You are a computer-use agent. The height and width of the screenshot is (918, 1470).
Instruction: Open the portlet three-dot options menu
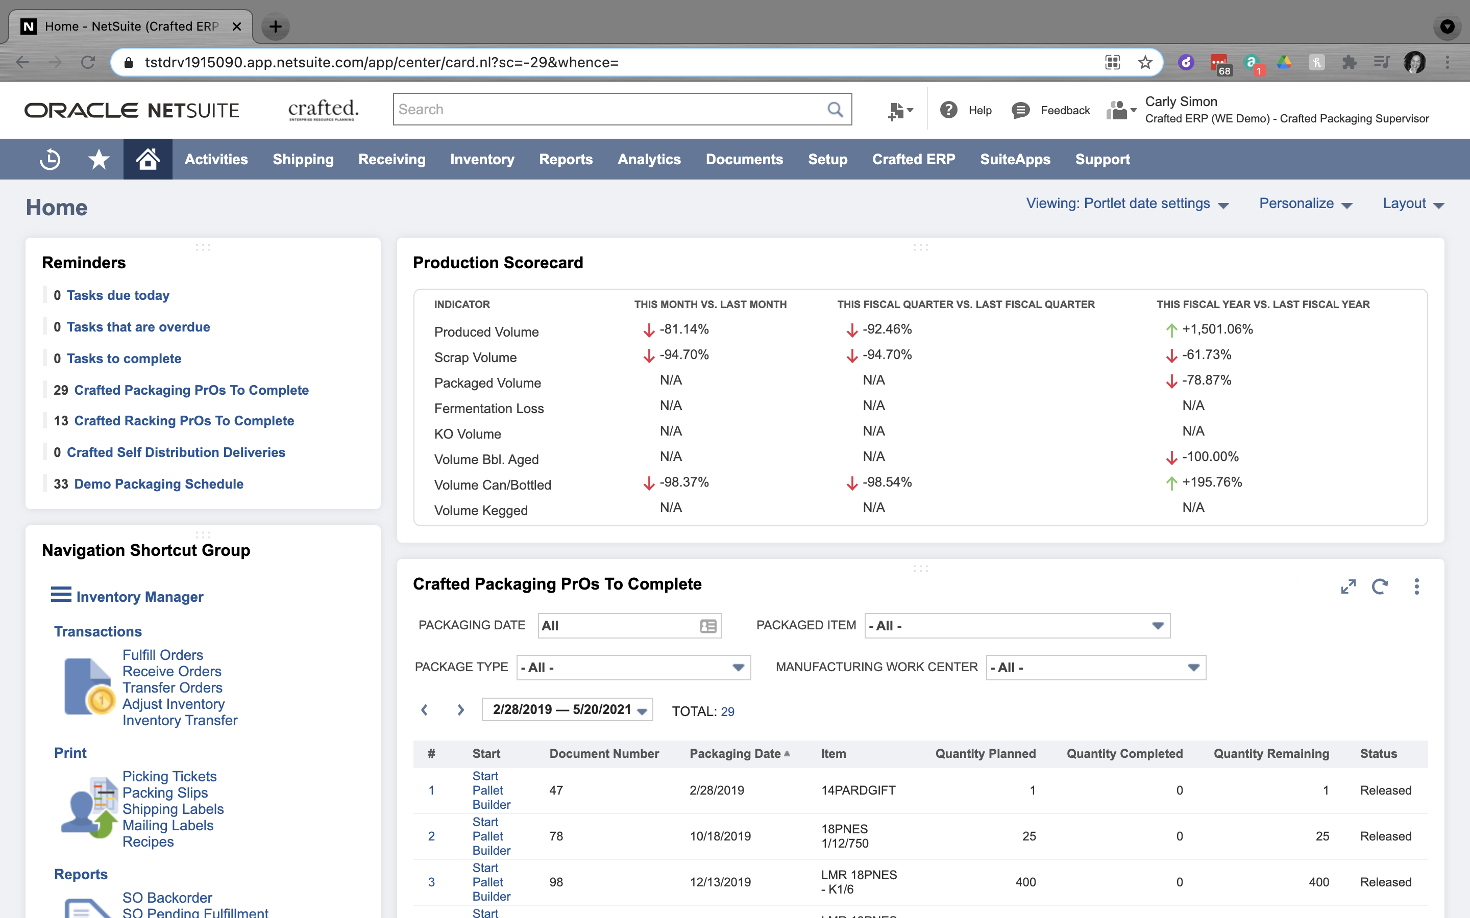point(1417,586)
